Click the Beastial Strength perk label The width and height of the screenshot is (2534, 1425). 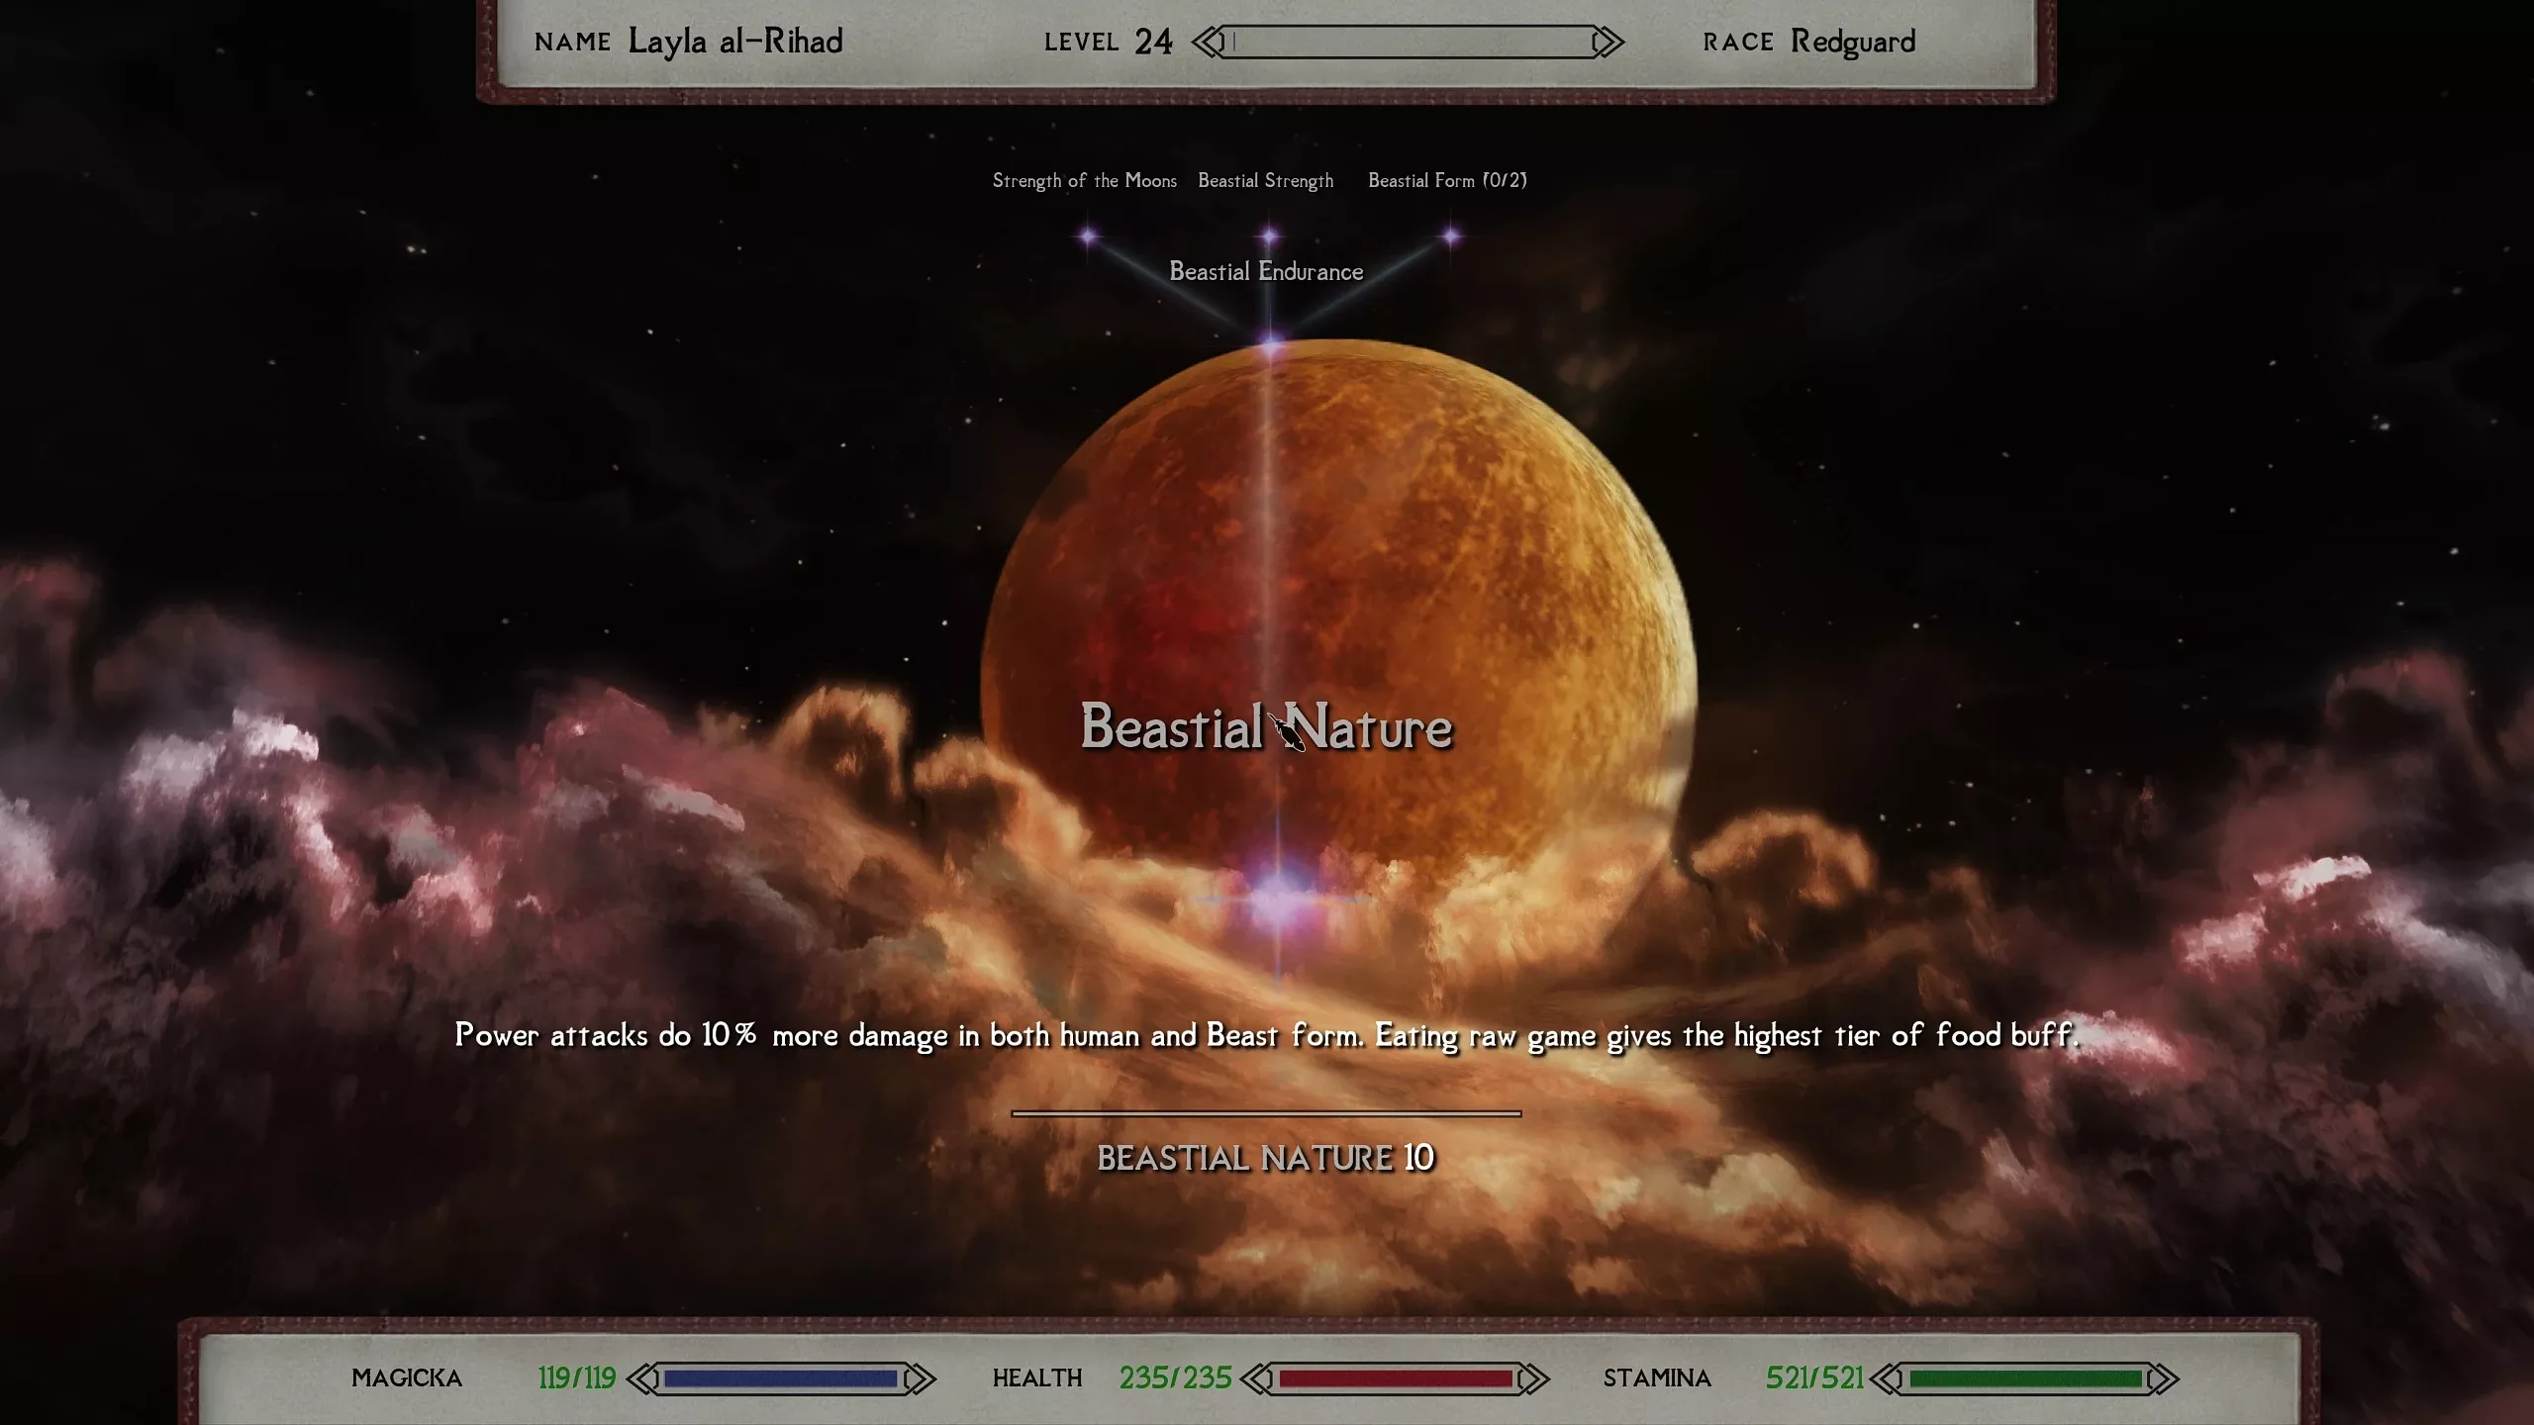tap(1266, 181)
